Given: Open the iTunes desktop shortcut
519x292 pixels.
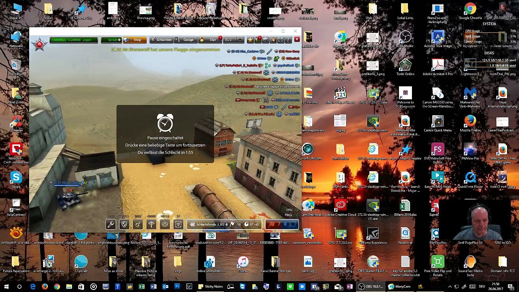Looking at the screenshot, I should click(243, 264).
